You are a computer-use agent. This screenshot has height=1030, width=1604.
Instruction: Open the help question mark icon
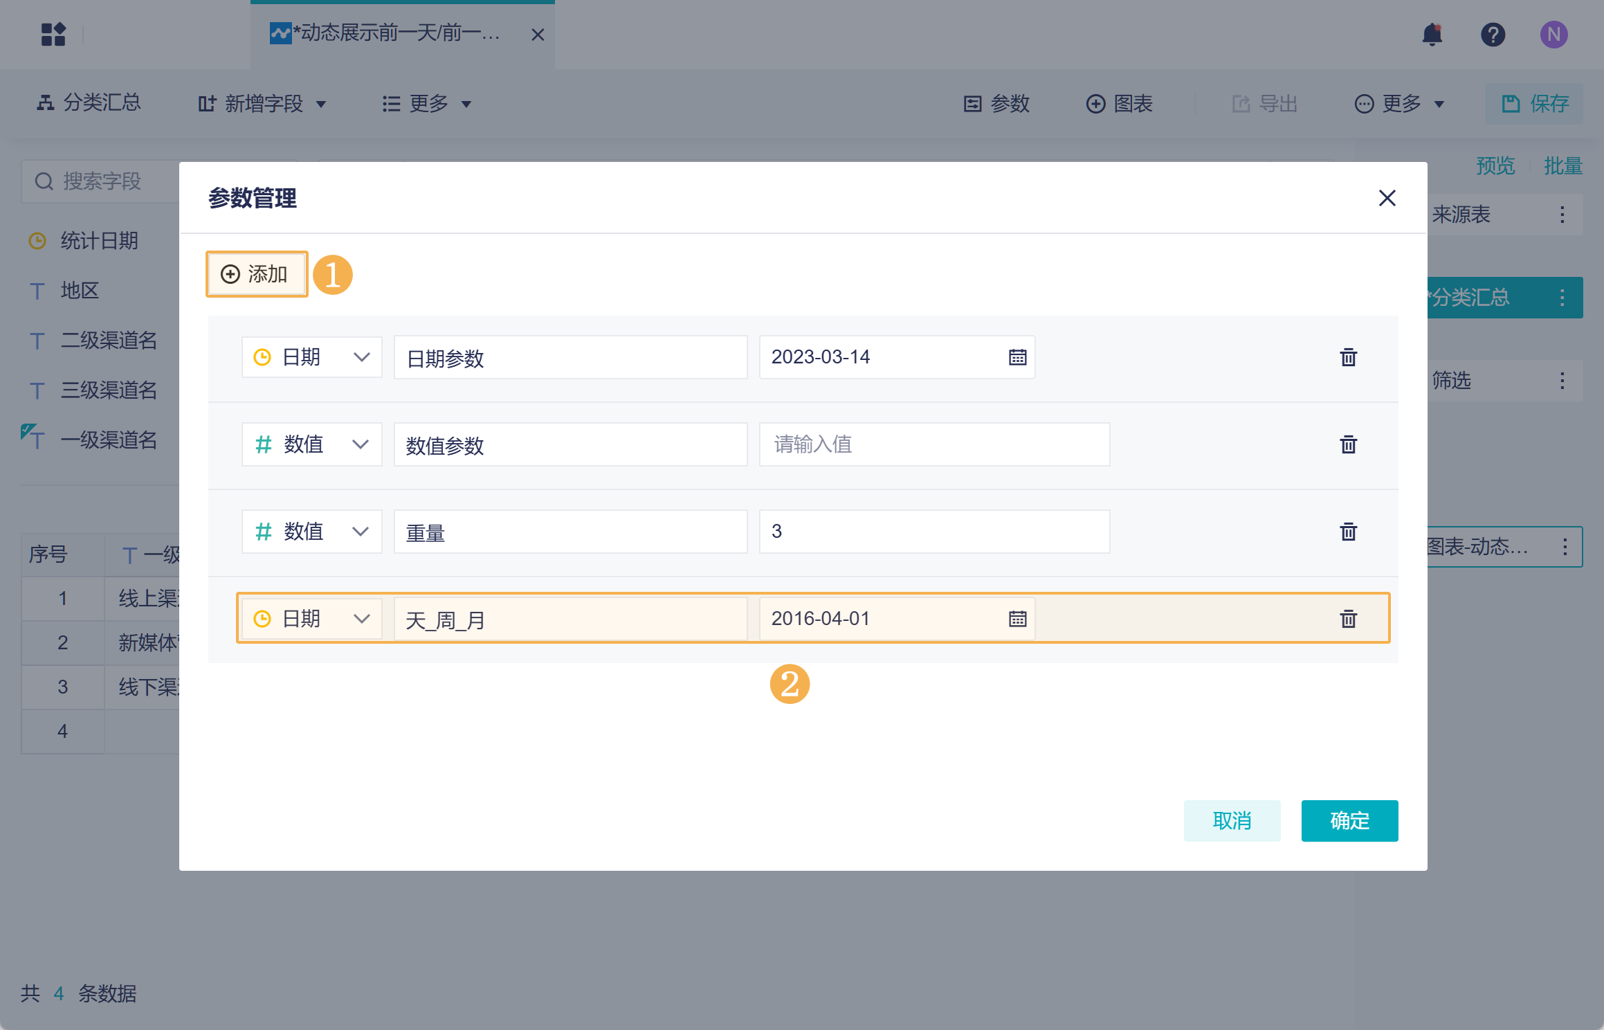pyautogui.click(x=1493, y=35)
